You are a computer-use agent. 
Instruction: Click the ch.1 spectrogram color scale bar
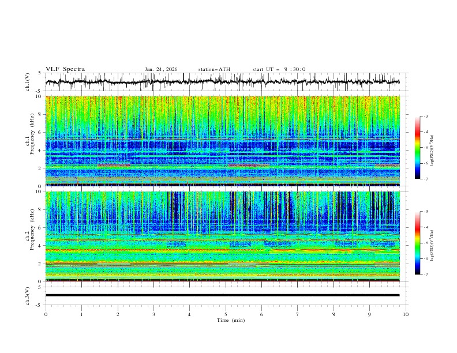coord(417,148)
